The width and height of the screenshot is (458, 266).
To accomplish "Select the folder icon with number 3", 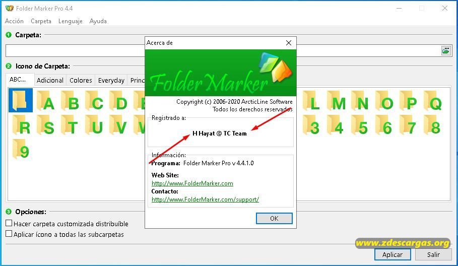I will [311, 125].
